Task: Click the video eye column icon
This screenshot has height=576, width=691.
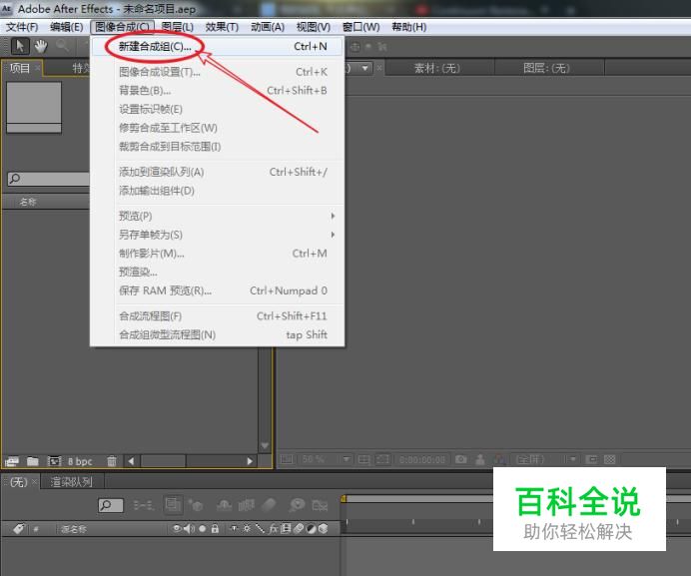Action: (x=177, y=528)
